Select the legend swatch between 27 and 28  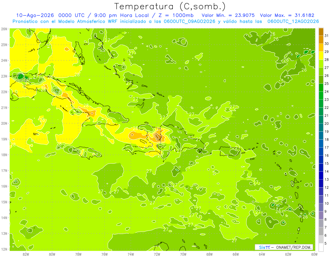(x=321, y=63)
